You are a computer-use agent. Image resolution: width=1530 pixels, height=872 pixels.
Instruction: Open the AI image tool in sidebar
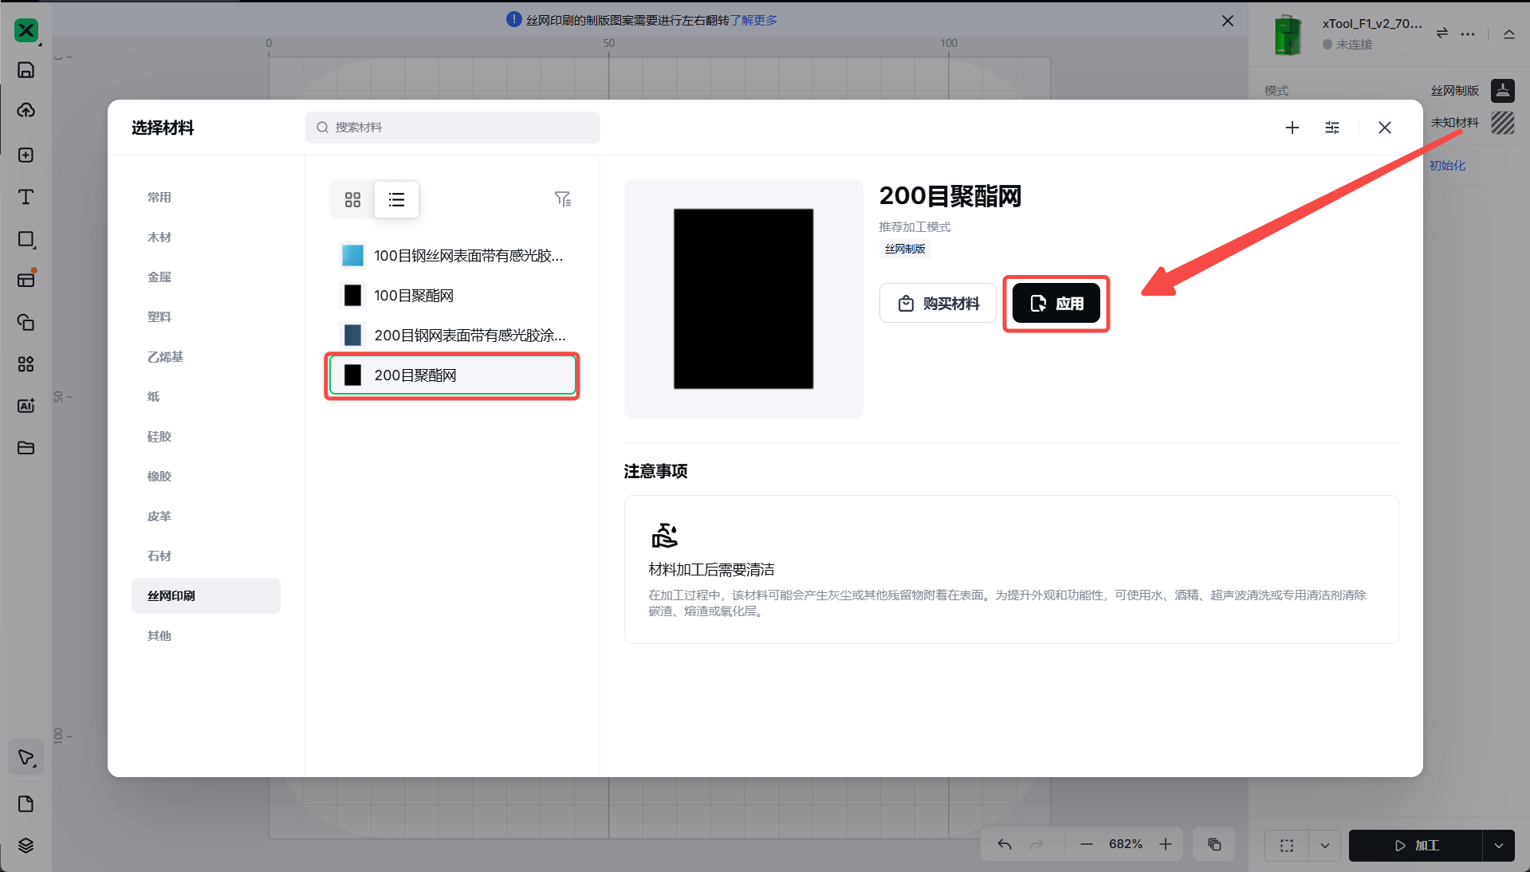(26, 406)
